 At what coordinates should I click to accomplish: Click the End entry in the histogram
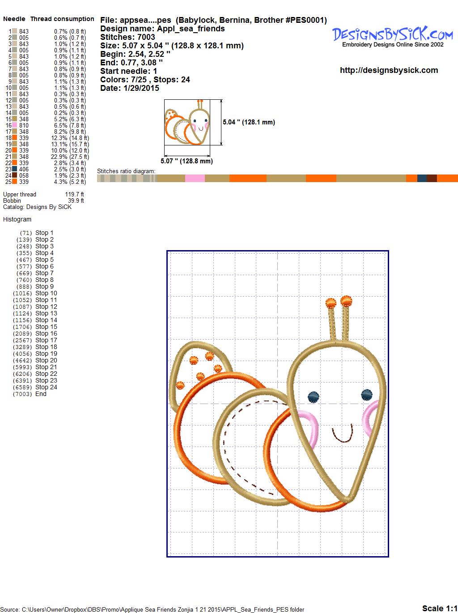click(x=41, y=394)
